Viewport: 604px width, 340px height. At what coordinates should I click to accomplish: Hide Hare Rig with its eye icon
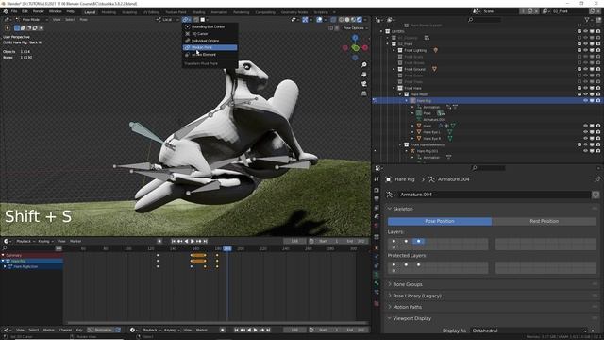[x=585, y=101]
